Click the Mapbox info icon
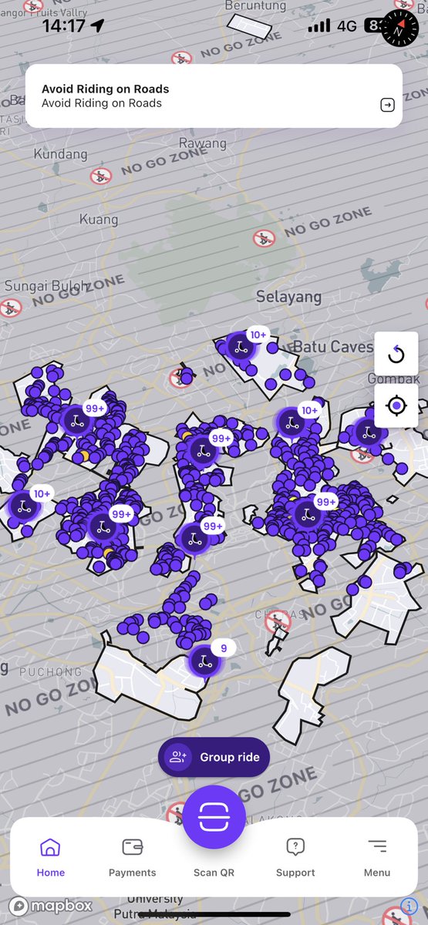 pyautogui.click(x=409, y=906)
